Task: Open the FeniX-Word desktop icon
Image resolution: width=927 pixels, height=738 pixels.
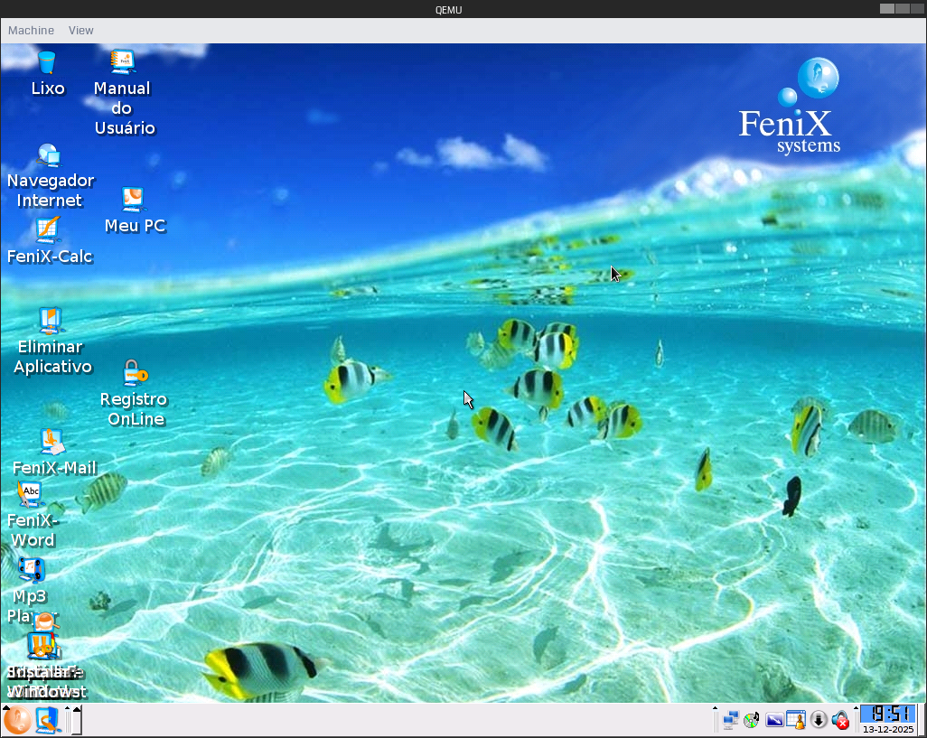Action: tap(31, 493)
